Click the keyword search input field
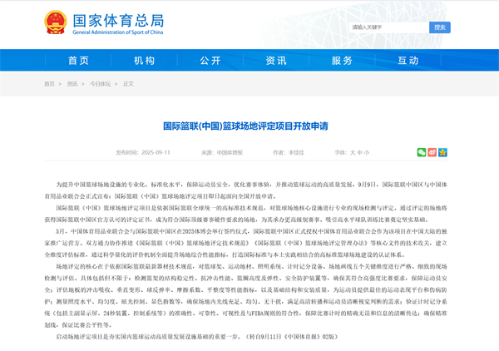 click(x=387, y=27)
